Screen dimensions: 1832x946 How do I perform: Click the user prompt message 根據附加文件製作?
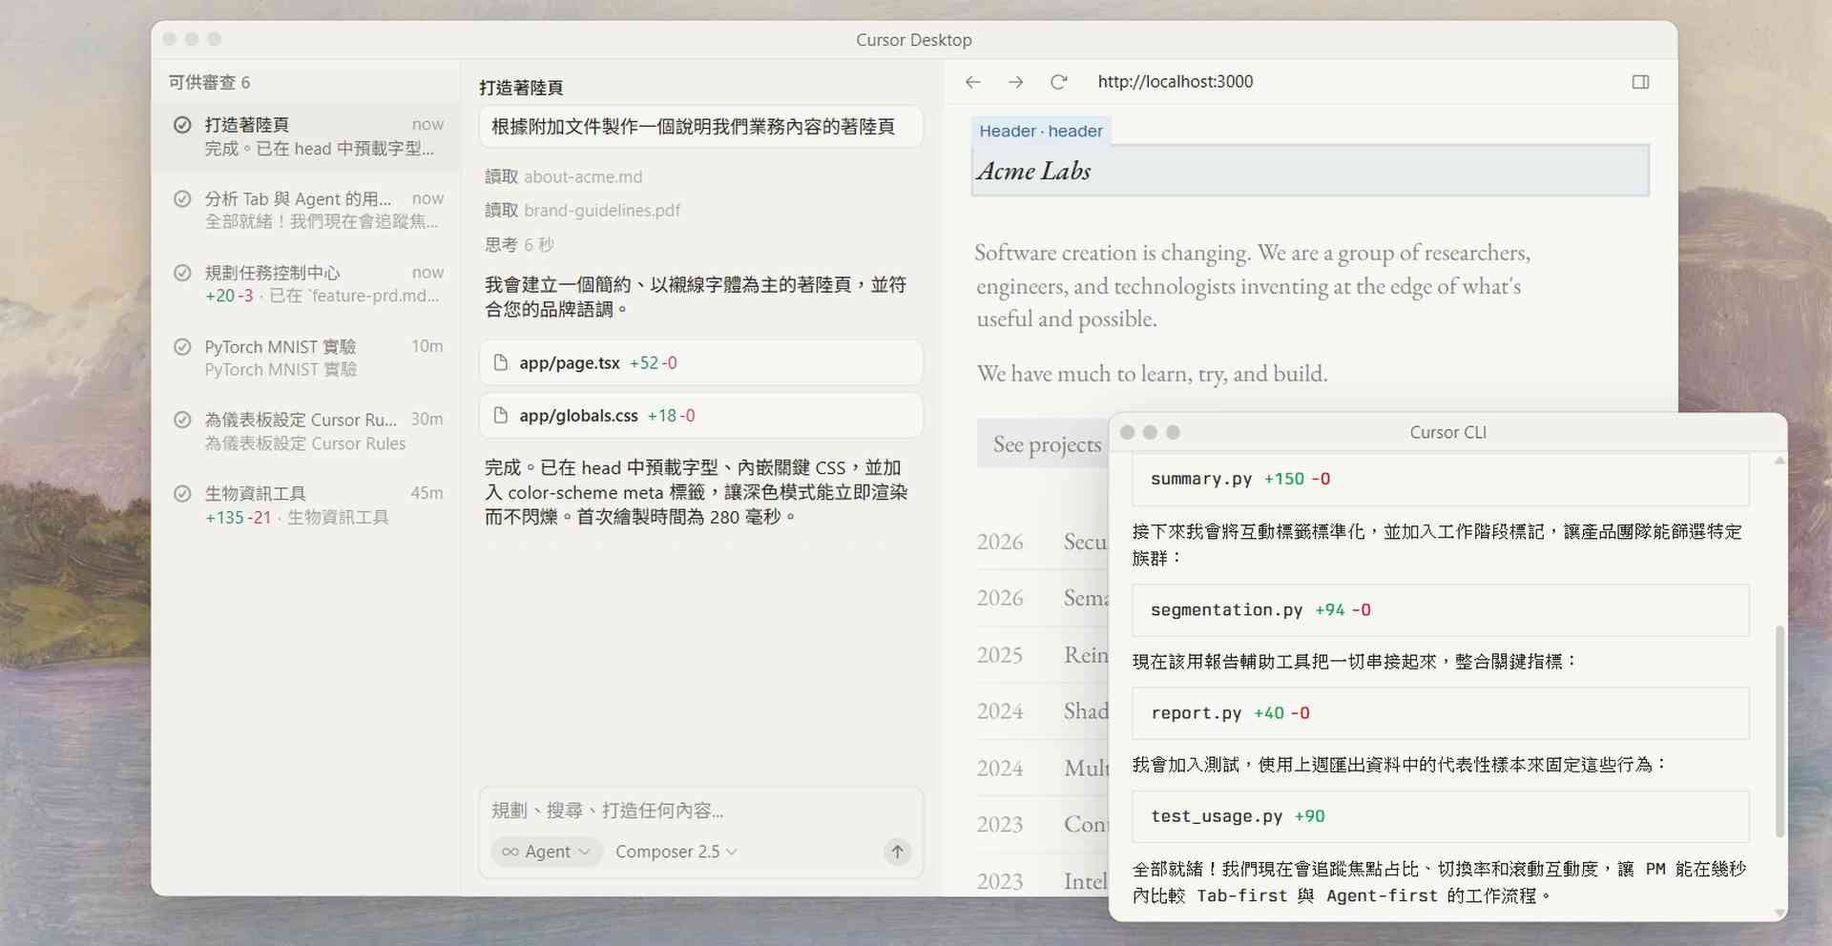(x=700, y=127)
